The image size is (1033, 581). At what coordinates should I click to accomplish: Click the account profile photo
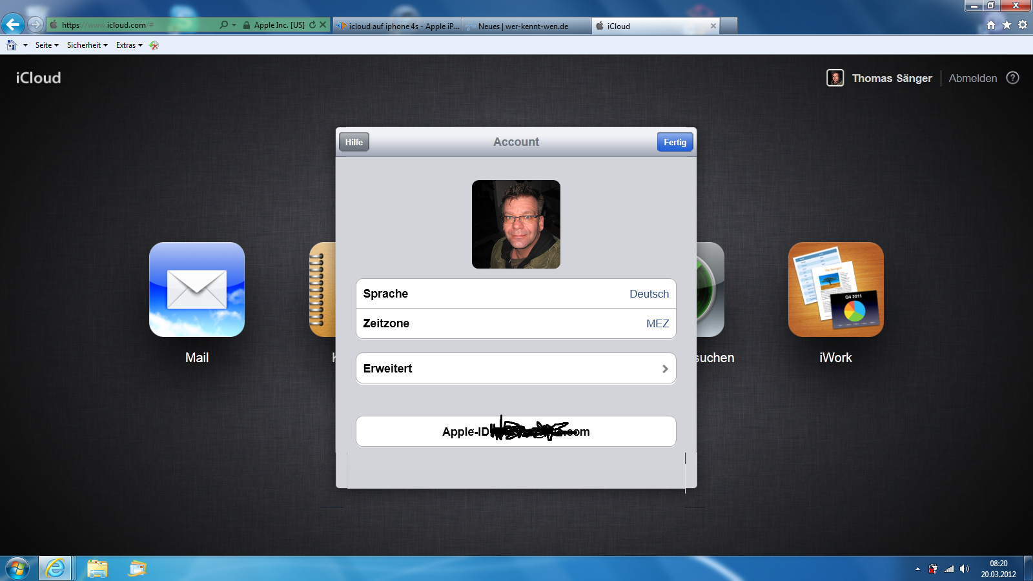point(516,224)
